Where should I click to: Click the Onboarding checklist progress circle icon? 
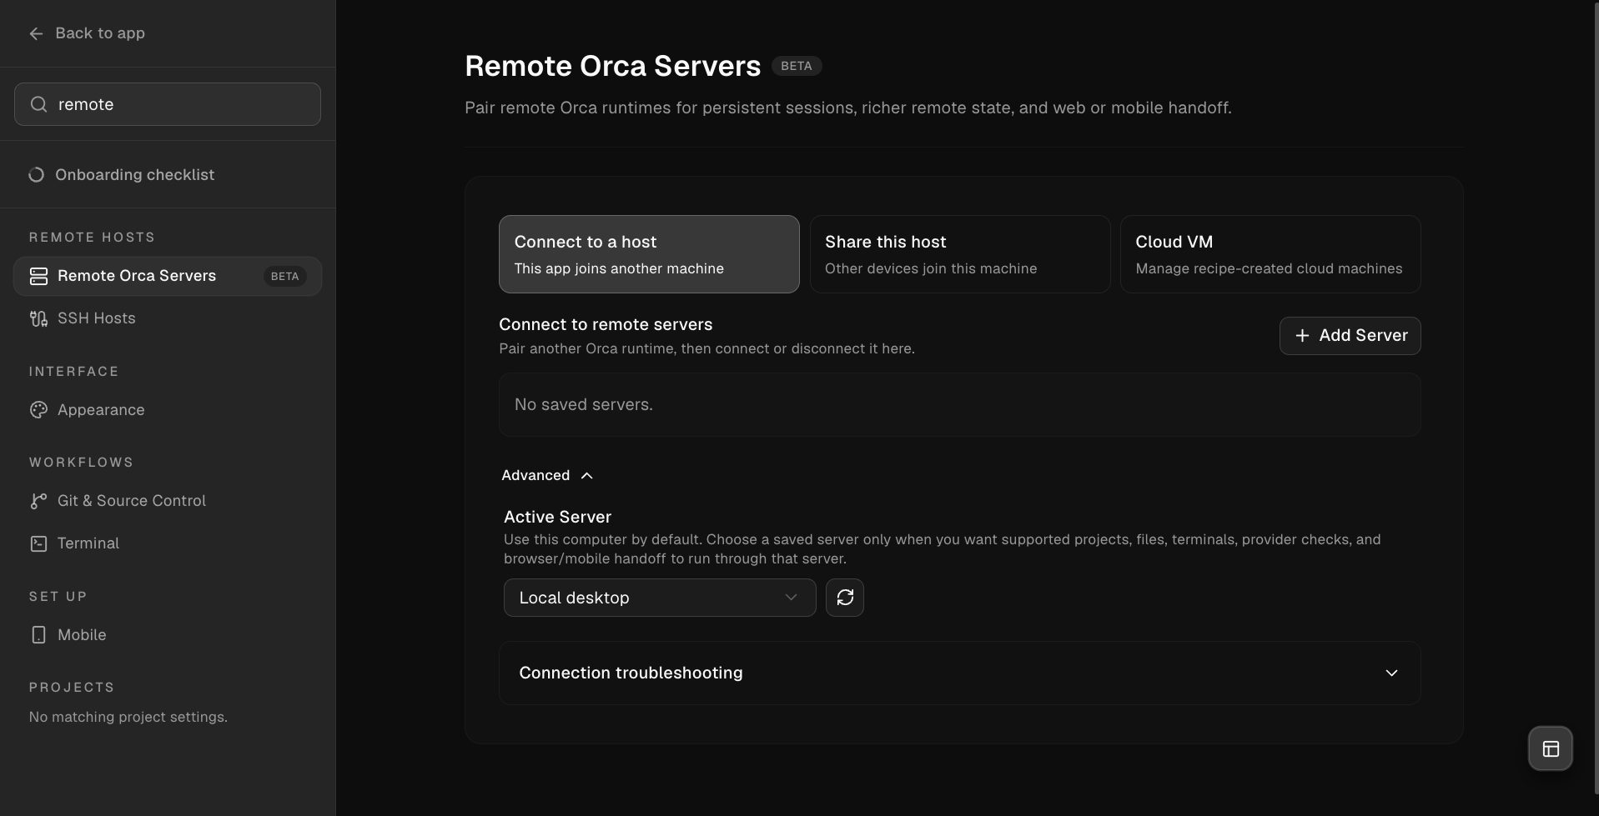pos(36,175)
